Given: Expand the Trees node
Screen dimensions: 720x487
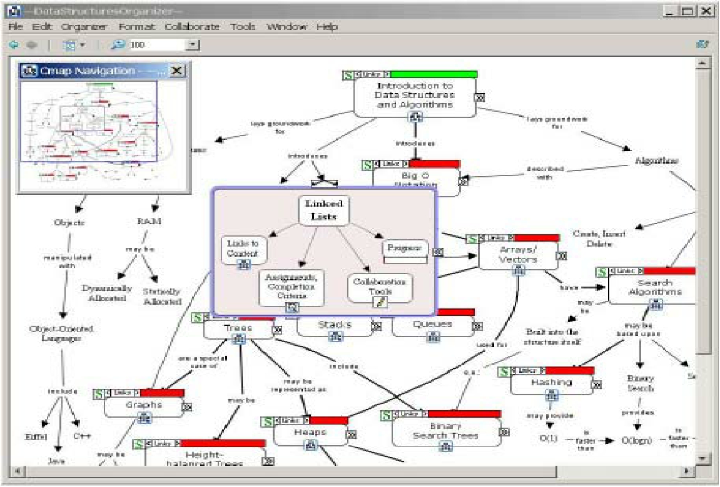Looking at the screenshot, I should pos(277,330).
